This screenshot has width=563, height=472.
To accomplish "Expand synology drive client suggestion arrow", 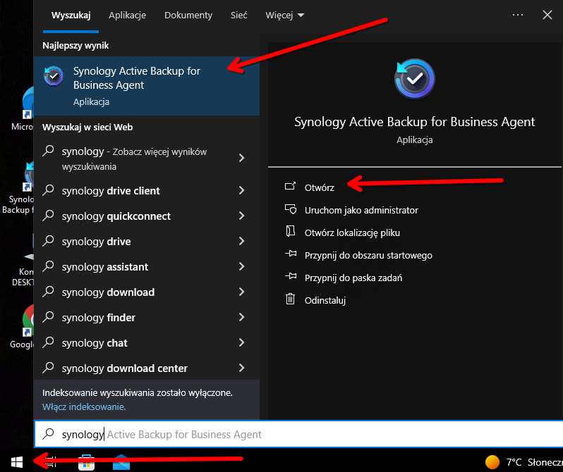I will (241, 191).
